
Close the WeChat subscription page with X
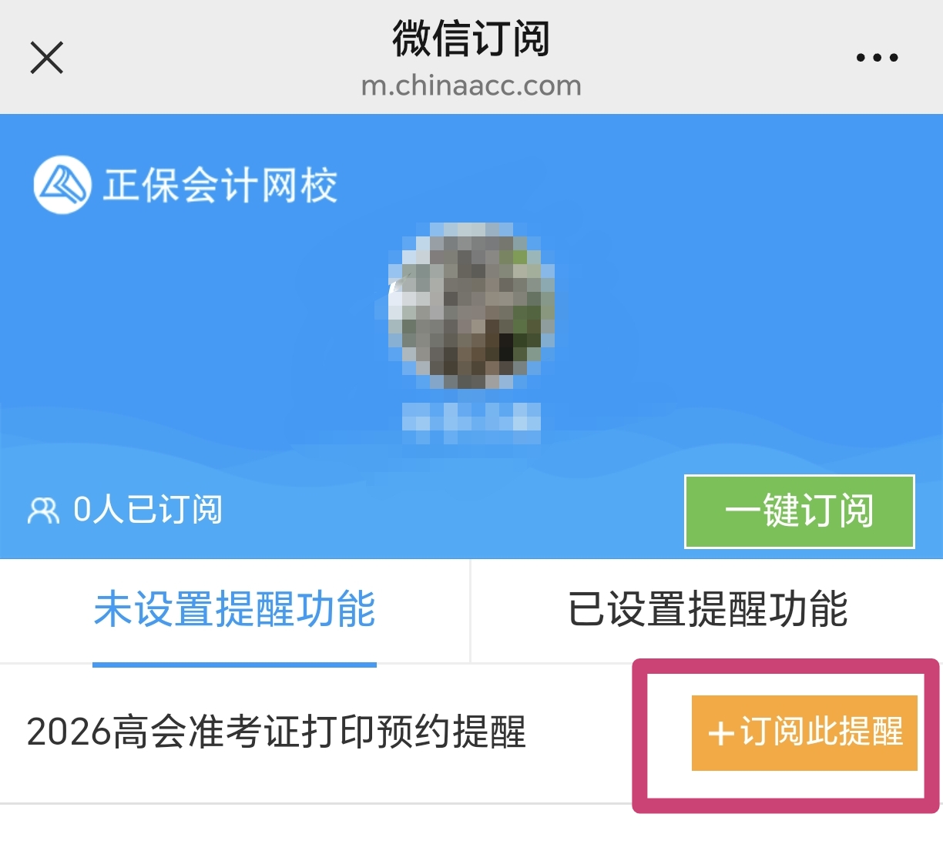click(x=46, y=58)
